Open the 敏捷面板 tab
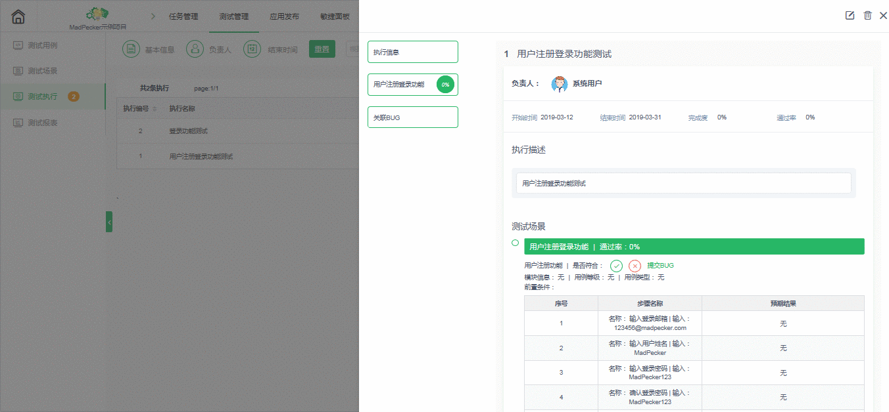 (x=334, y=16)
